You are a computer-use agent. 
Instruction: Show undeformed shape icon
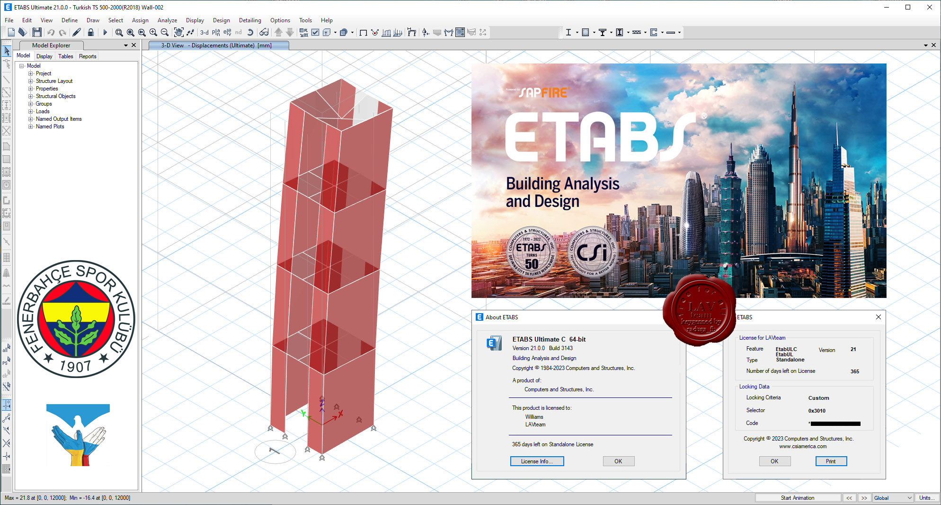(x=363, y=32)
